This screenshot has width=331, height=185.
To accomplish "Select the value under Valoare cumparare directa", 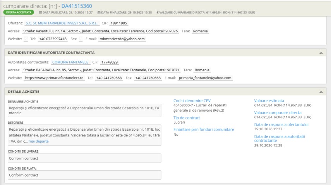I will (x=283, y=117).
